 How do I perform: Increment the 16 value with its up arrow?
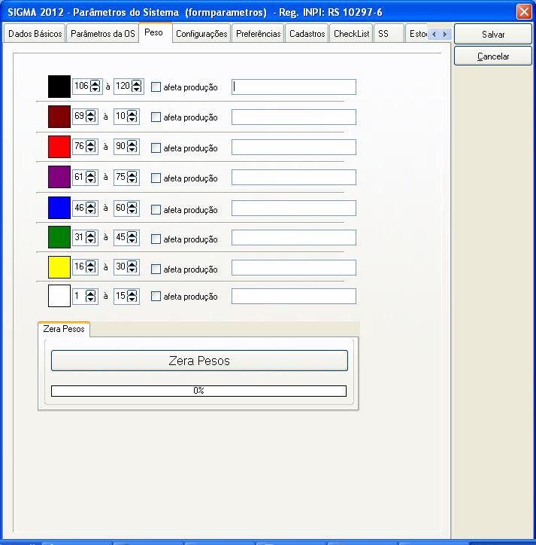91,263
